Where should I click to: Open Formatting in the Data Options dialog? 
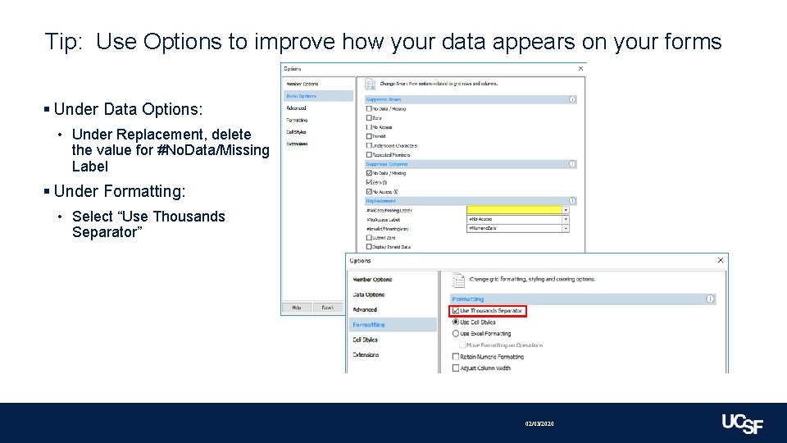pos(297,120)
